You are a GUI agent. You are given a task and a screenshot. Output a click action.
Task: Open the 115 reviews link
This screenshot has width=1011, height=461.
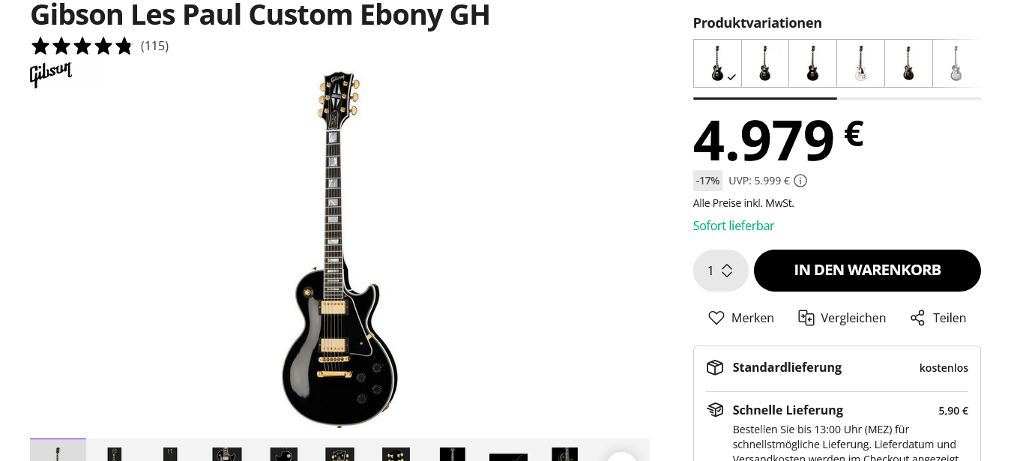point(154,46)
